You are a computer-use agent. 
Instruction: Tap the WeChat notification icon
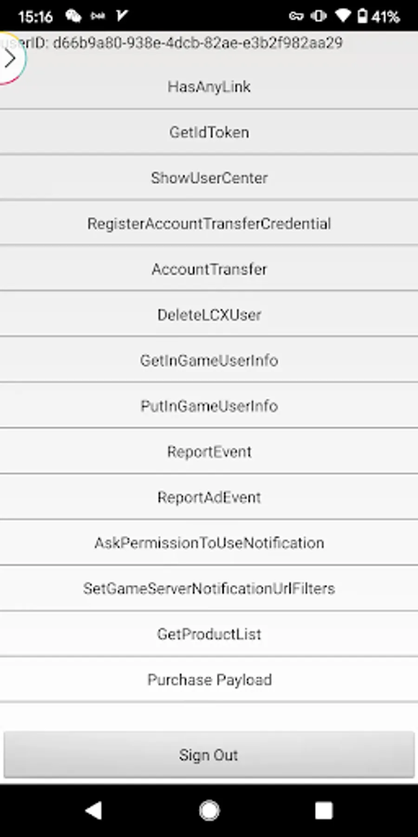73,17
